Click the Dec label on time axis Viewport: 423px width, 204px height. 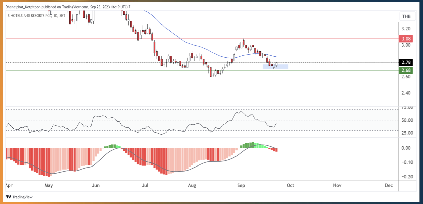[389, 185]
